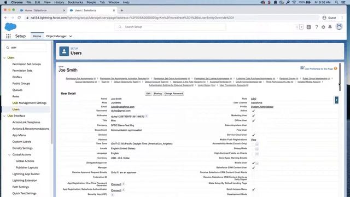
Task: Open the History menu
Action: tap(59, 2)
